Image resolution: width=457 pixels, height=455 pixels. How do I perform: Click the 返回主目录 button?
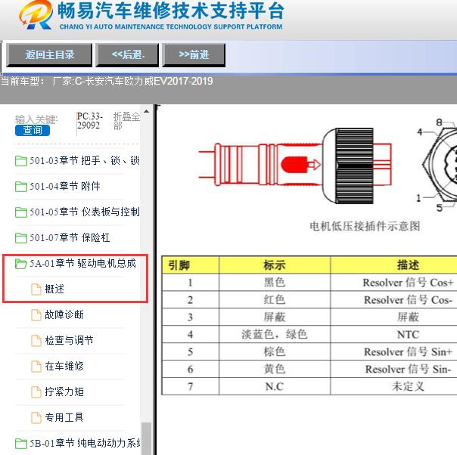pyautogui.click(x=49, y=55)
